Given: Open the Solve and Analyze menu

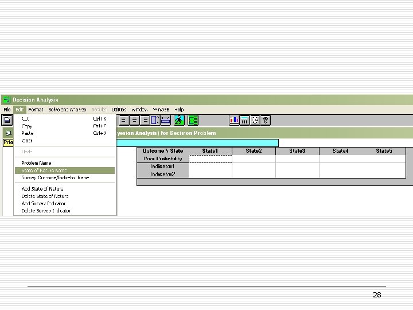Looking at the screenshot, I should click(67, 110).
